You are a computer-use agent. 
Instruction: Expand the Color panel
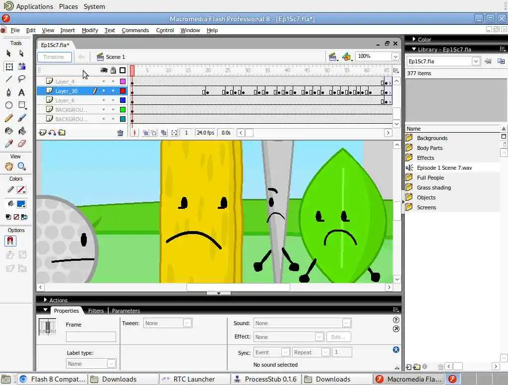[x=414, y=39]
